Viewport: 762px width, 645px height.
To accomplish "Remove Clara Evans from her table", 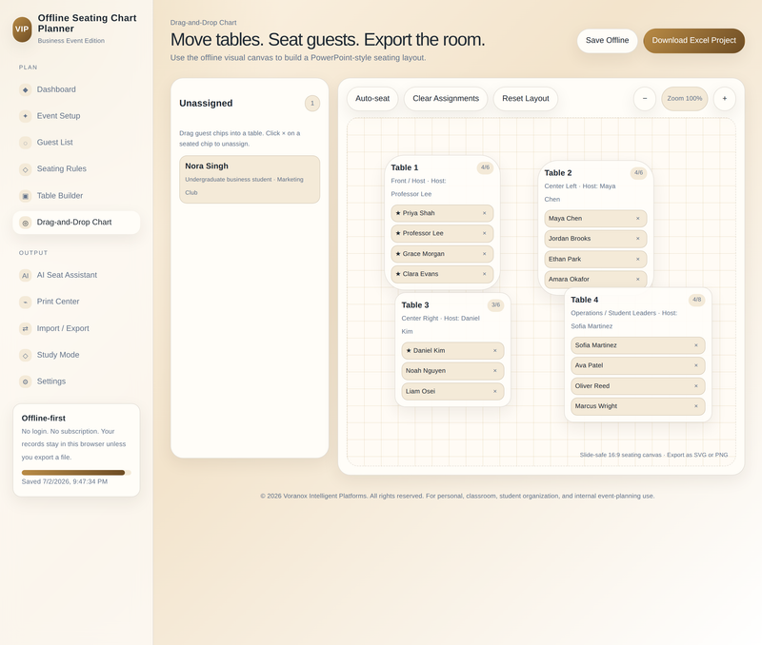I will [x=485, y=274].
